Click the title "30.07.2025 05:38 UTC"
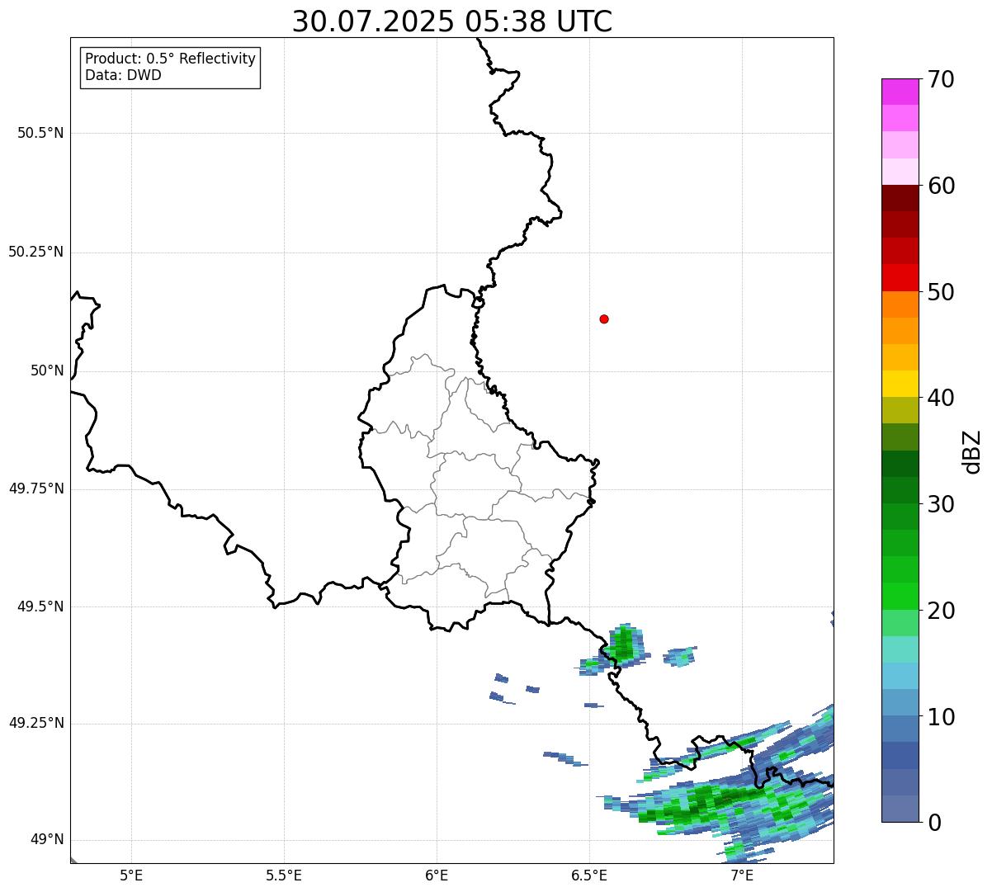This screenshot has width=992, height=892. 452,21
